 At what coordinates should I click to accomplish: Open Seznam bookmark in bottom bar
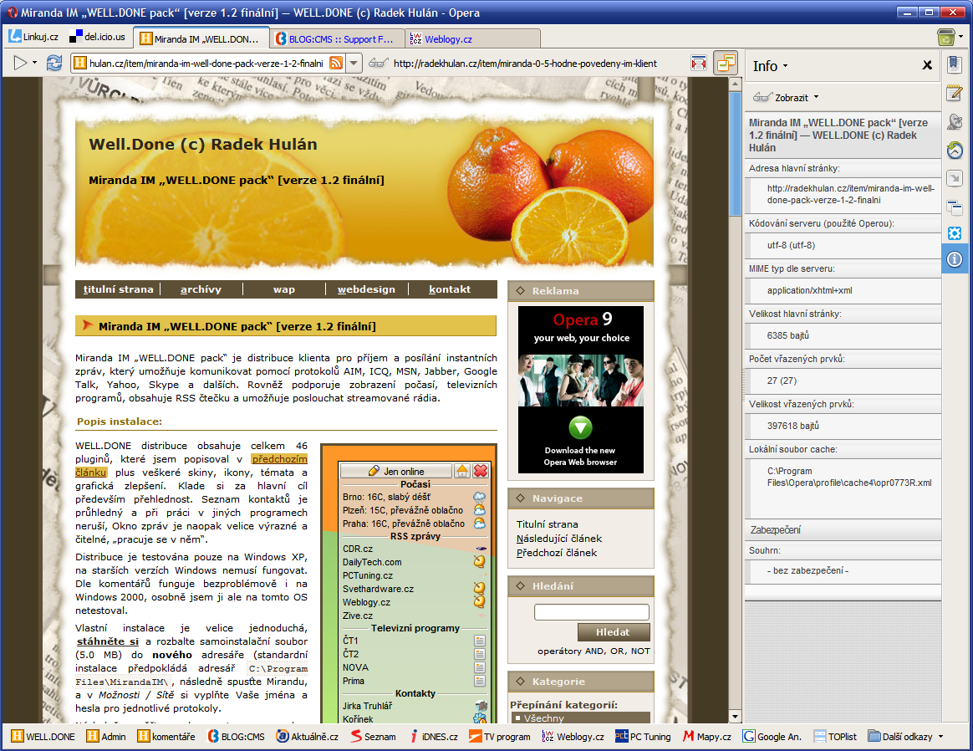[x=374, y=737]
